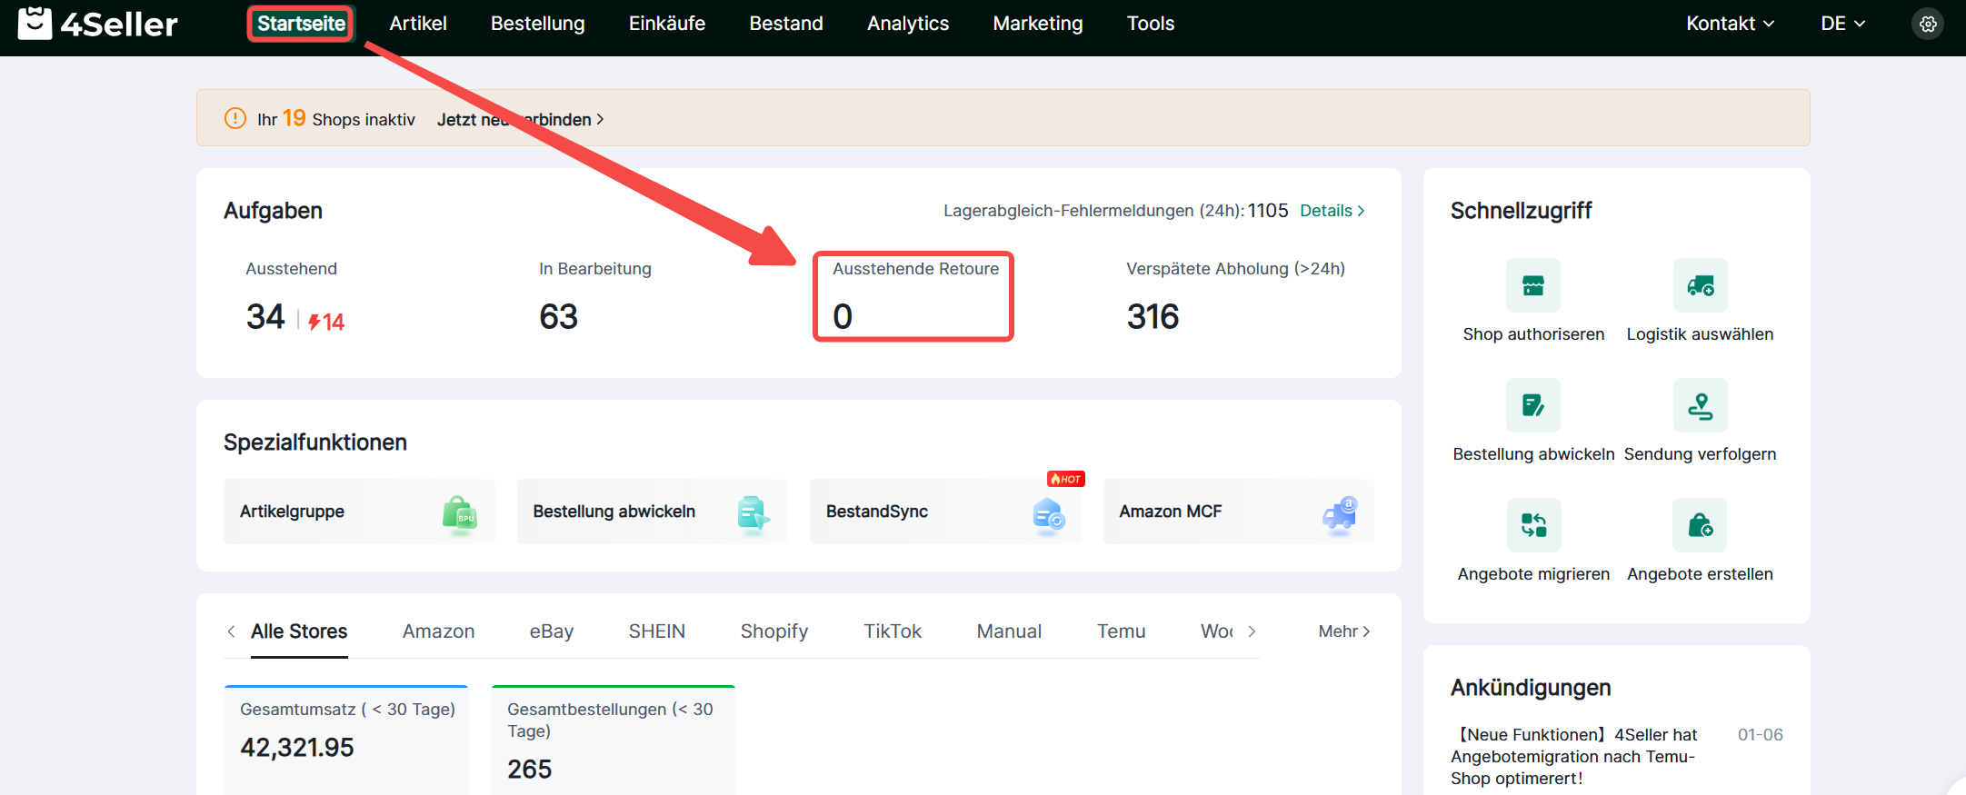
Task: Click the 4Seller logo
Action: tap(98, 24)
